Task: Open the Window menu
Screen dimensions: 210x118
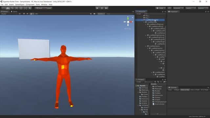Action: tap(44, 5)
